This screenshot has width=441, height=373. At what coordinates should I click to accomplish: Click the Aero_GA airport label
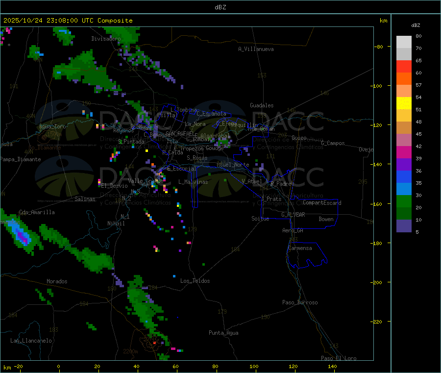click(293, 230)
